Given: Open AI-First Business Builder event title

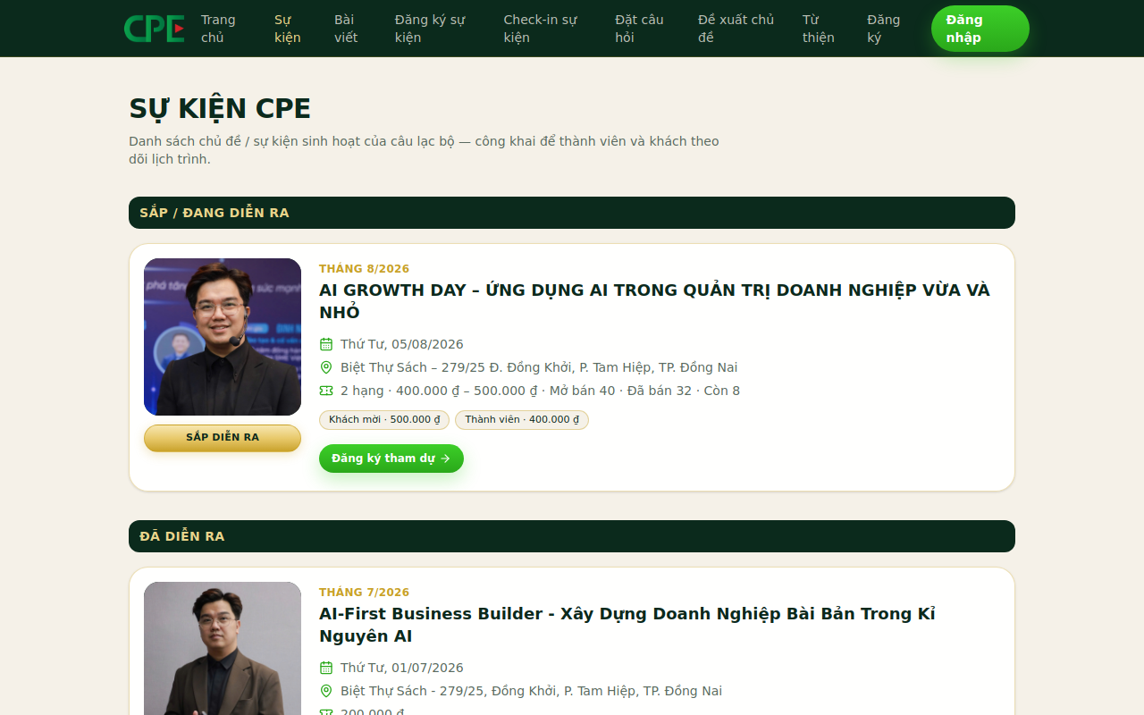Looking at the screenshot, I should point(627,625).
